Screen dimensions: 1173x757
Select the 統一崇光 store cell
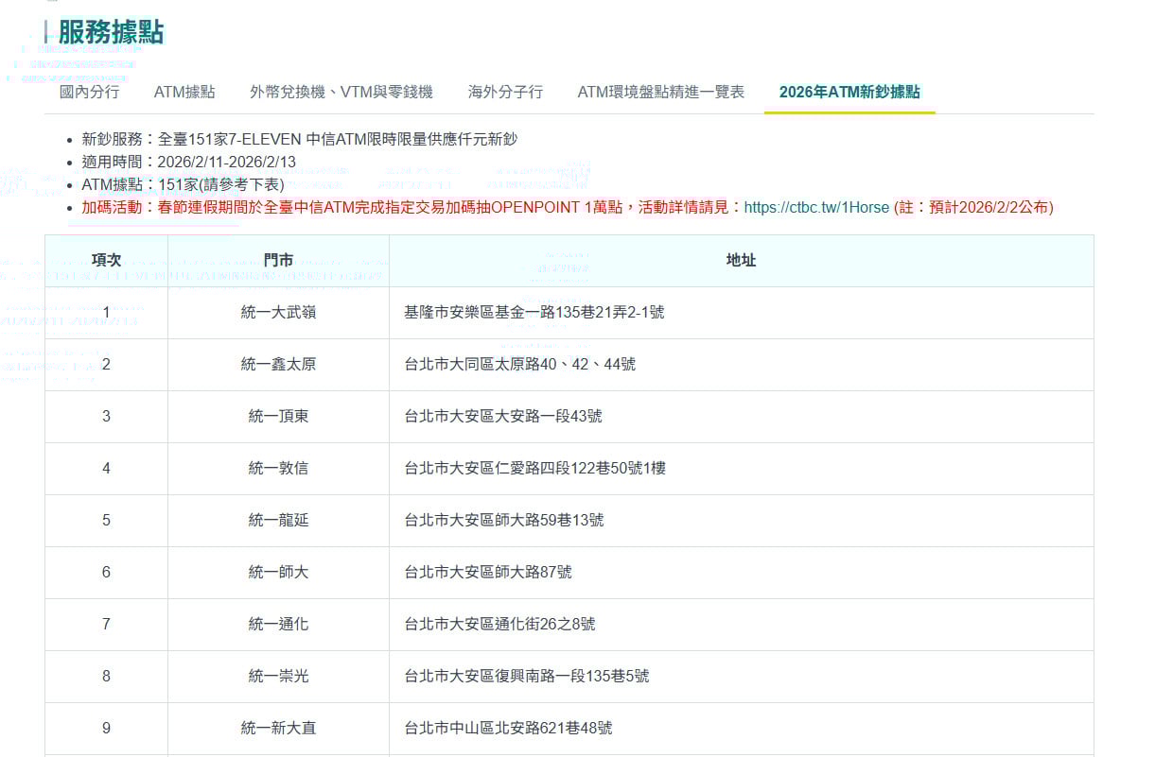278,676
